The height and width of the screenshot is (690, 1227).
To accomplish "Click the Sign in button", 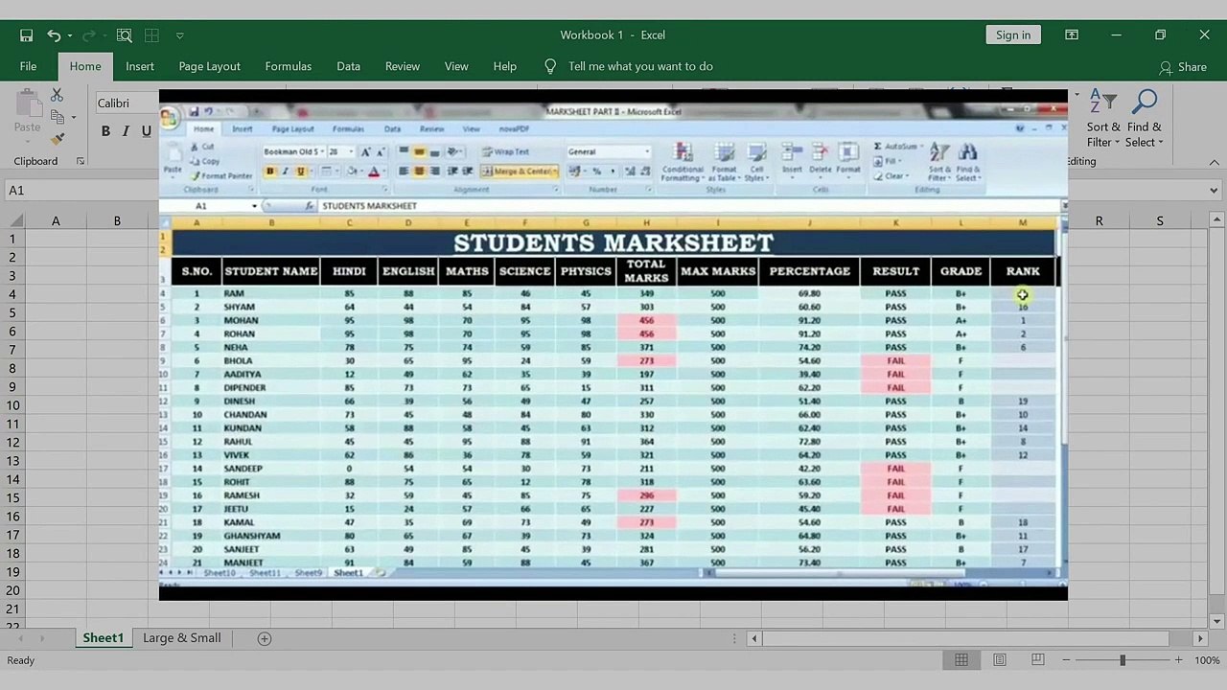I will [1013, 35].
